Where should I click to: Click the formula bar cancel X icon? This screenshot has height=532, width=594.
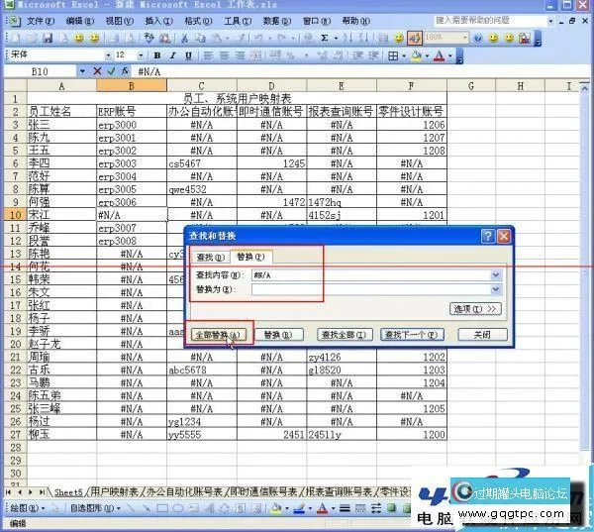coord(97,71)
